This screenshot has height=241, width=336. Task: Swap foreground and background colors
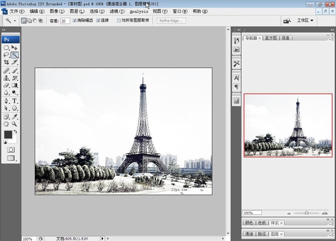(16, 131)
